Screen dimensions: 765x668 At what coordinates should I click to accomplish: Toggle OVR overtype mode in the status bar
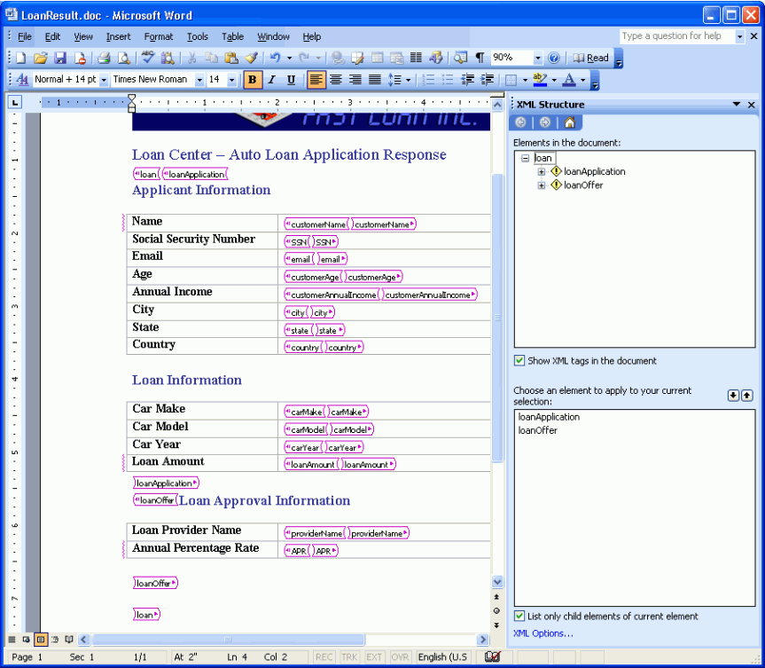tap(400, 657)
